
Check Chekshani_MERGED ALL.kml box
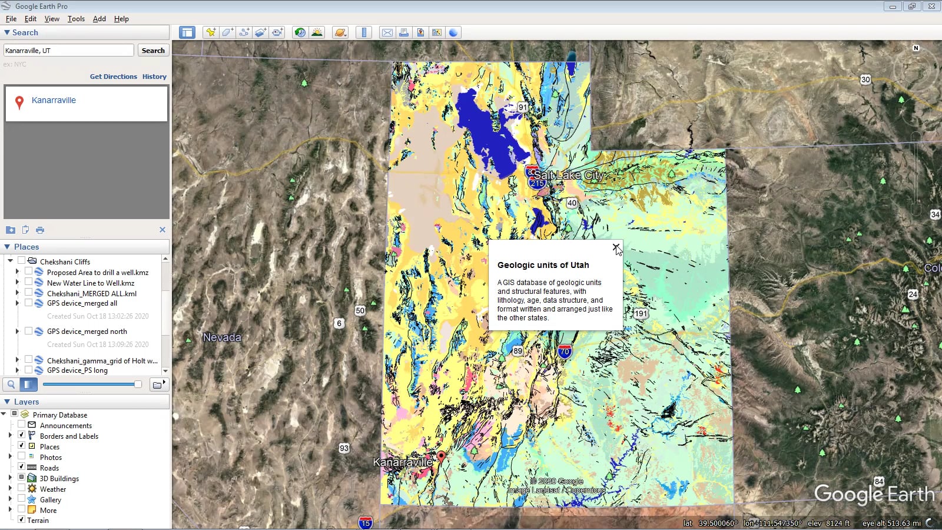pyautogui.click(x=28, y=293)
